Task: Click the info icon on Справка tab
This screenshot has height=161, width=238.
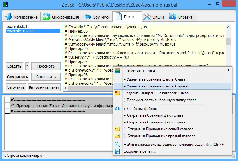Action: point(173,17)
